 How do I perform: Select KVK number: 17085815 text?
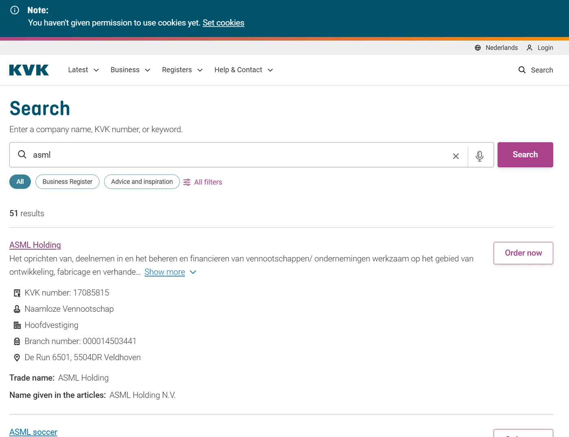67,293
